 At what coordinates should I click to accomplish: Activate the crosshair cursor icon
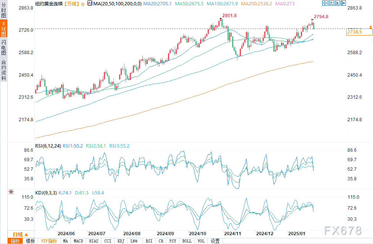(325, 3)
